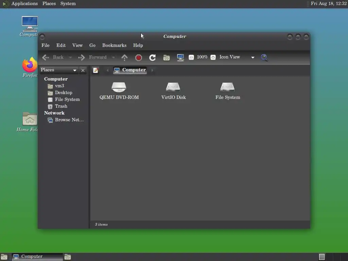Viewport: 348px width, 261px height.
Task: Click the Forward navigation arrow icon
Action: pyautogui.click(x=82, y=57)
